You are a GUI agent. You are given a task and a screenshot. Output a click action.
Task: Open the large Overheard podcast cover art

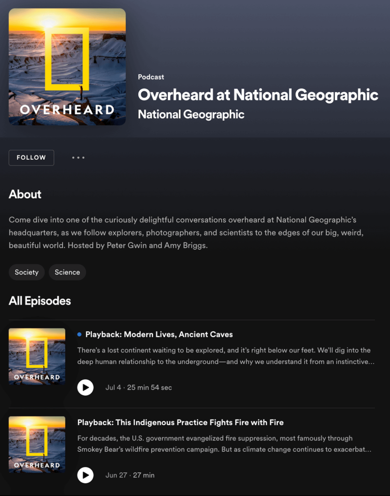[x=67, y=67]
